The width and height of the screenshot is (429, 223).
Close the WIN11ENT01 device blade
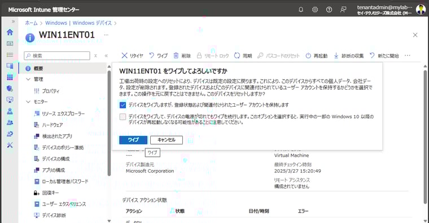click(x=415, y=35)
